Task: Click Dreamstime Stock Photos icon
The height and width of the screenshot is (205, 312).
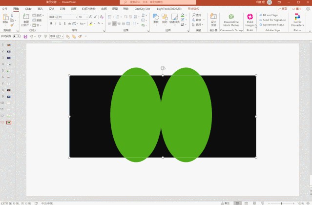Action: click(x=231, y=20)
